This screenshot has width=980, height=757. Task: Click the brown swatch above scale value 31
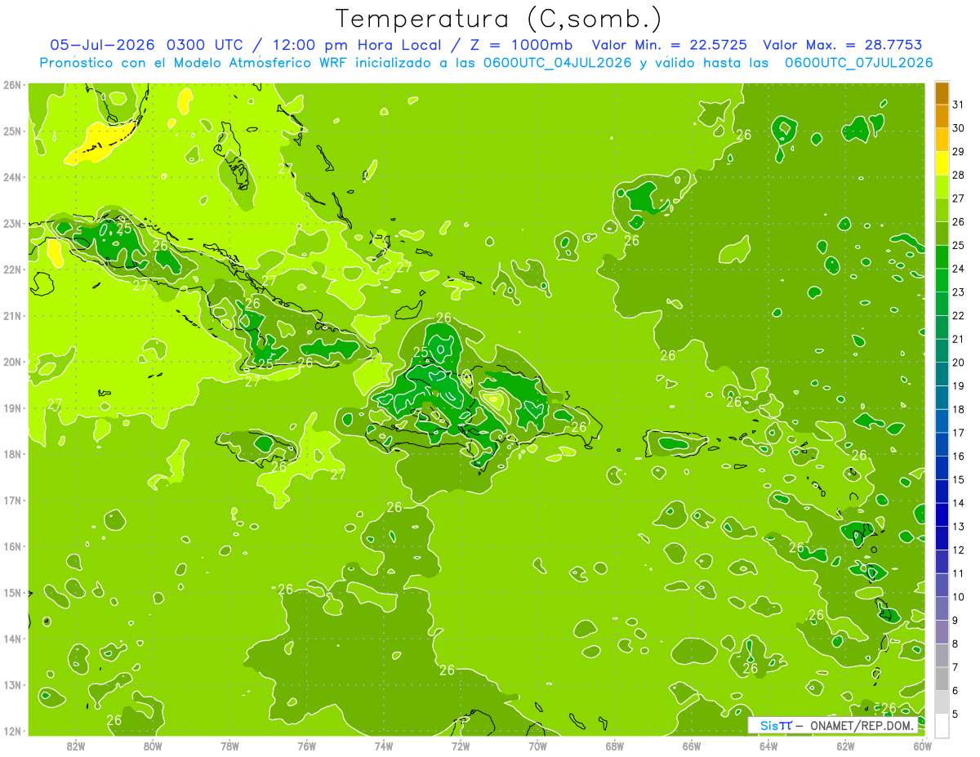942,94
